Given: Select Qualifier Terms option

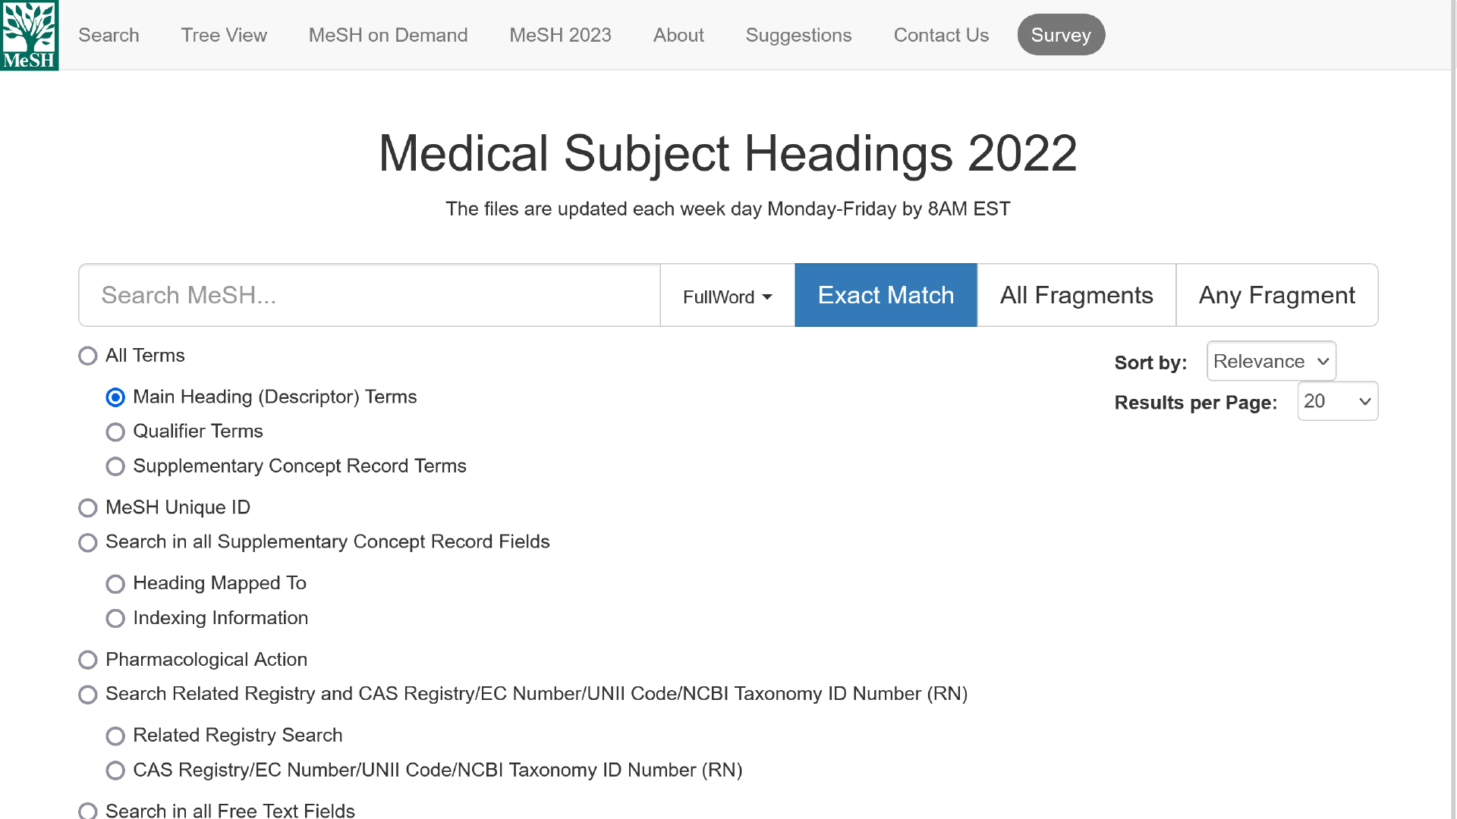Looking at the screenshot, I should click(x=115, y=432).
